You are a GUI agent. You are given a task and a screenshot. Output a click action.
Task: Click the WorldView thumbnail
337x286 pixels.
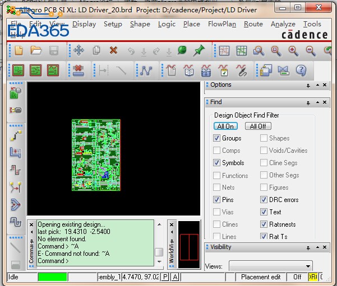[189, 245]
